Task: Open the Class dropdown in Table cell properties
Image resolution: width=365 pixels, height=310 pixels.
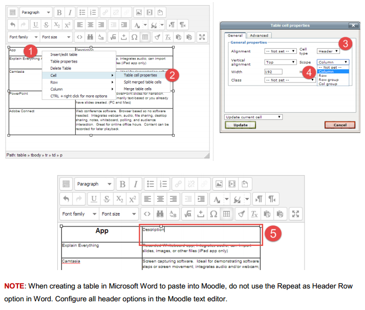Action: pos(290,80)
